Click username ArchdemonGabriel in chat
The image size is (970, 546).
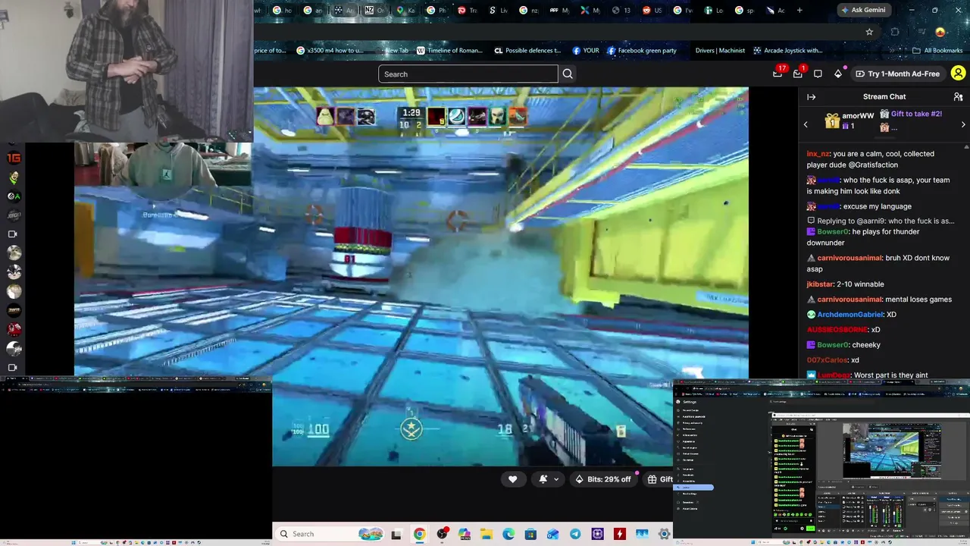[850, 315]
